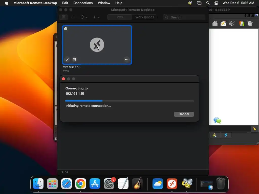259x194 pixels.
Task: Open TextEdit from the Dock
Action: click(123, 183)
